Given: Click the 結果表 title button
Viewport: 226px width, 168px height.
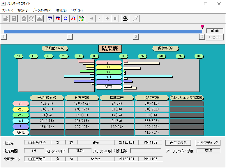Looking at the screenshot, I should (x=110, y=49).
